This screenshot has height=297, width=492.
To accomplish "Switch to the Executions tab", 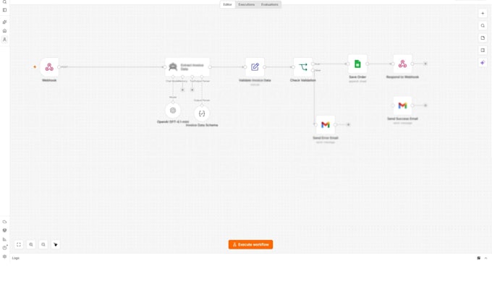I will coord(246,5).
